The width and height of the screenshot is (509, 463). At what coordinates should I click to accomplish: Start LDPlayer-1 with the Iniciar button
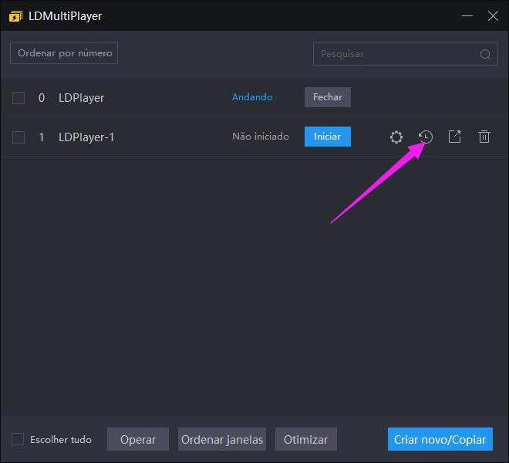[327, 137]
